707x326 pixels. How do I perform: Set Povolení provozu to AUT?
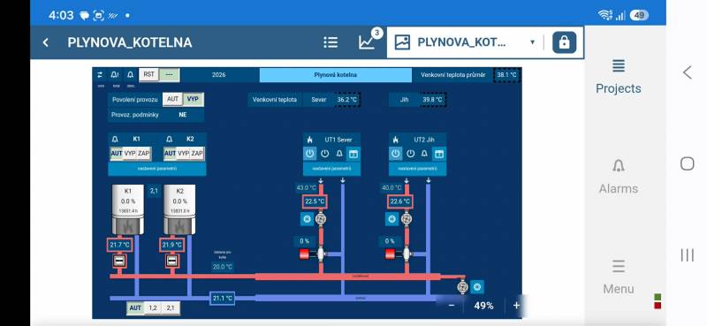tap(172, 99)
